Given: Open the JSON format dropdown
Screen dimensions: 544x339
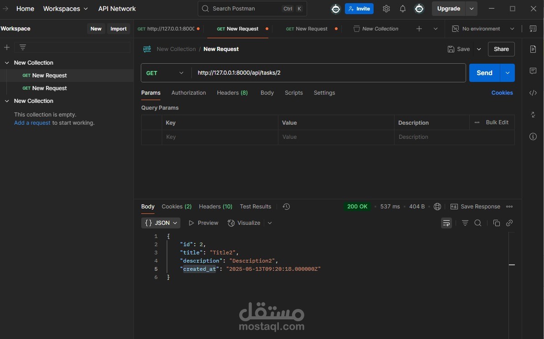Looking at the screenshot, I should [161, 223].
